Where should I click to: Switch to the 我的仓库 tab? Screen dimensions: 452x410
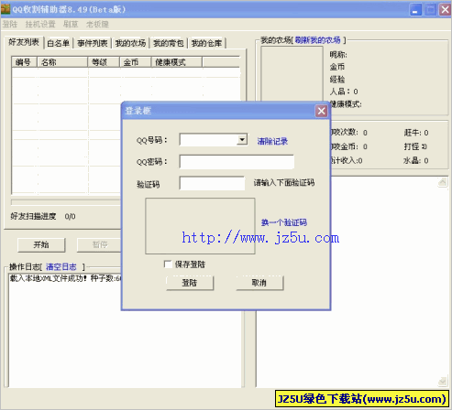(206, 43)
